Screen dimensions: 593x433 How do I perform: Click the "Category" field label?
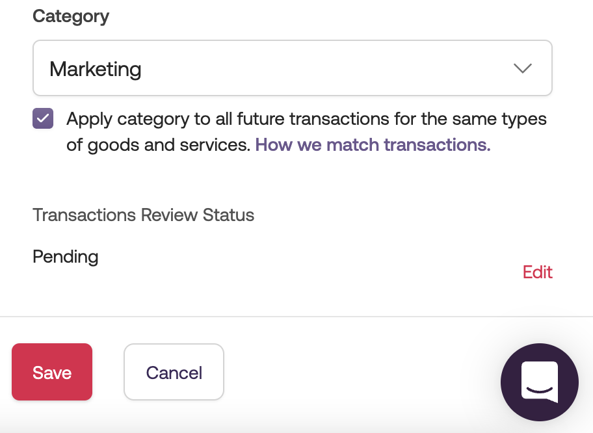(x=71, y=16)
